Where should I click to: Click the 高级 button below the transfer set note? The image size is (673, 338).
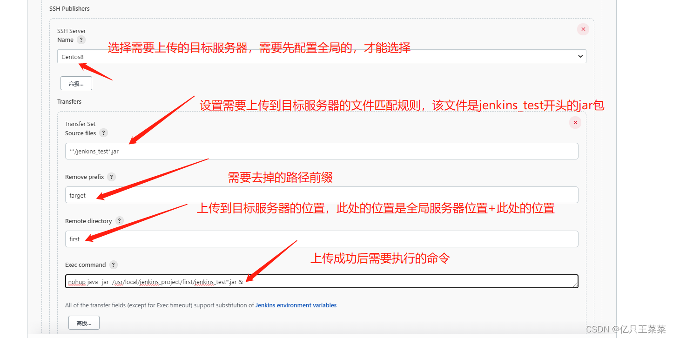pyautogui.click(x=84, y=323)
